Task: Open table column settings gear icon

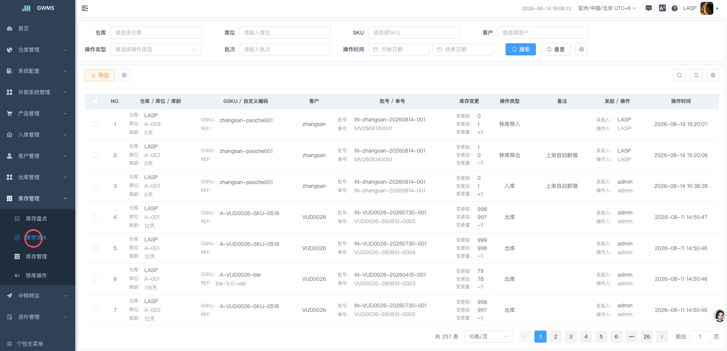Action: click(x=713, y=75)
